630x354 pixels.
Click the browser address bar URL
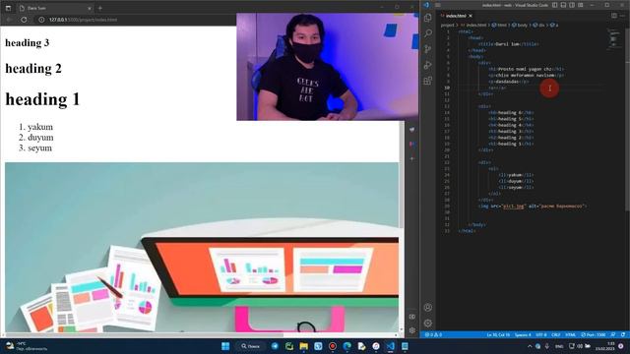tap(83, 20)
